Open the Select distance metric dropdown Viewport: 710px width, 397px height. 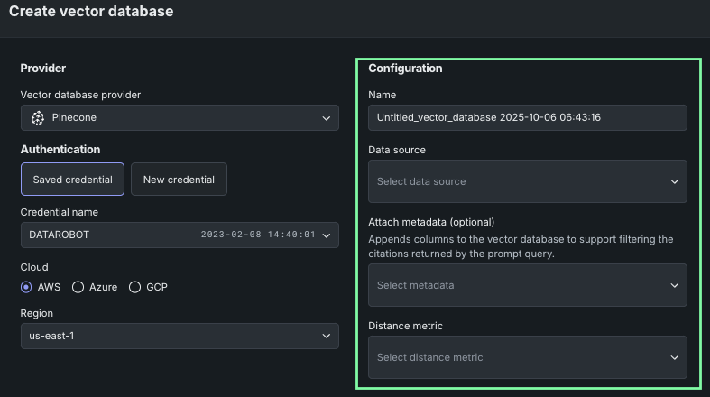coord(519,357)
